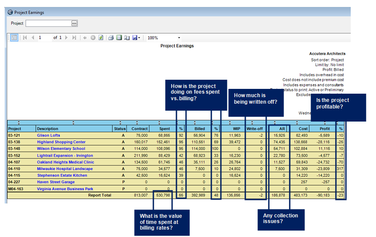Sort by the Description column arrows
Screen dimensions: 376x237
point(73,122)
